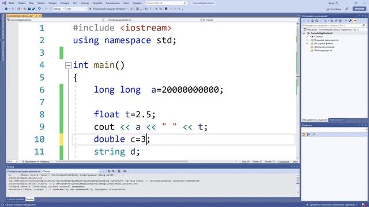Click the sync/refresh icon in Solution Explorer toolbar
The image size is (369, 207).
tap(332, 21)
